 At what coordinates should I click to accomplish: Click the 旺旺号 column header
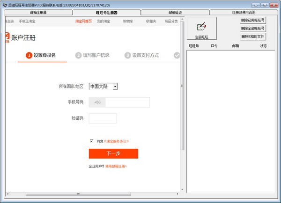coord(194,46)
